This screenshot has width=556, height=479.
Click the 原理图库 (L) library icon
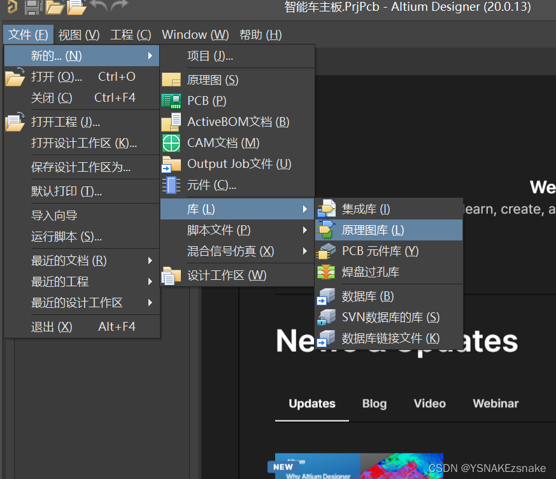(x=327, y=230)
